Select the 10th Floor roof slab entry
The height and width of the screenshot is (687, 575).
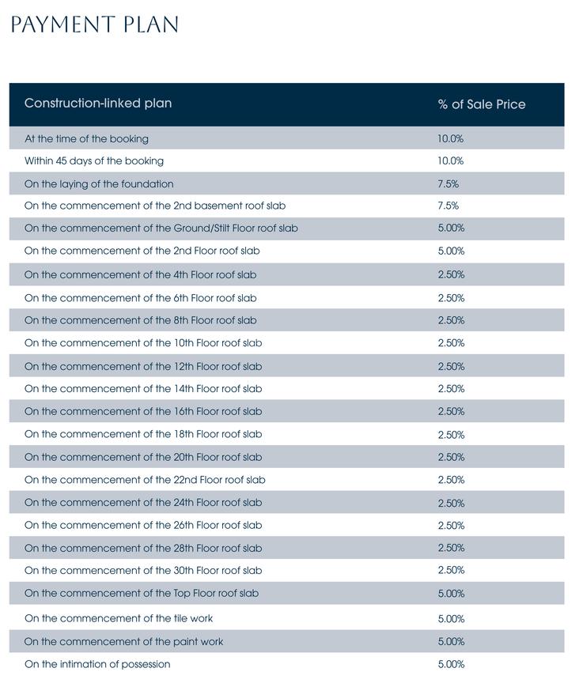(x=143, y=343)
